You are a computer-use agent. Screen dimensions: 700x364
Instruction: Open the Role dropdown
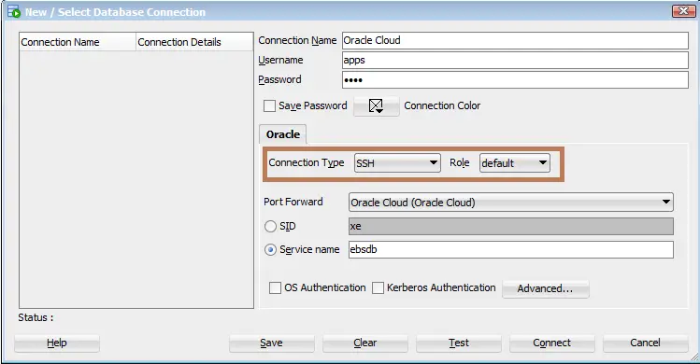514,163
